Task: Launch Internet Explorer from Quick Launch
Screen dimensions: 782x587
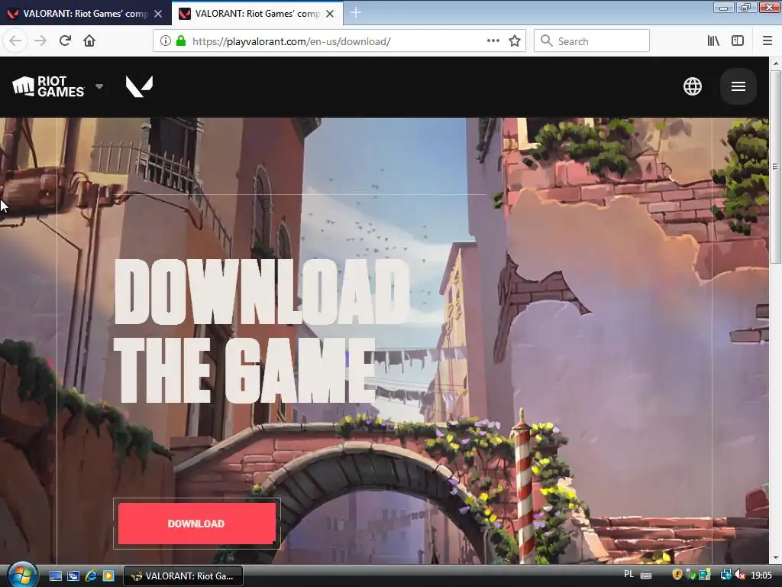Action: [91, 576]
